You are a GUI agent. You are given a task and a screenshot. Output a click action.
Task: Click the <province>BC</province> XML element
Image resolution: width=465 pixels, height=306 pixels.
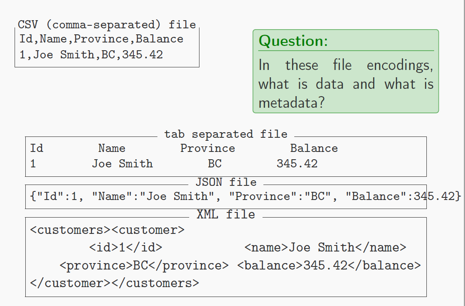coord(144,265)
